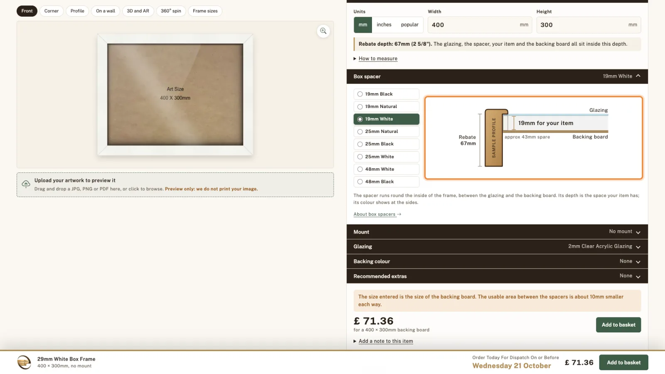
Task: Choose the 25mm Black spacer option
Action: click(386, 144)
